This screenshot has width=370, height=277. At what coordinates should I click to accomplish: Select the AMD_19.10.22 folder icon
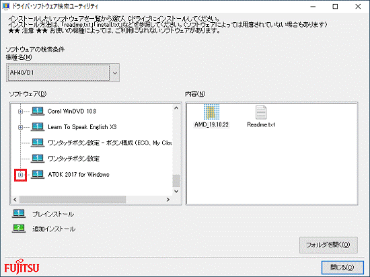(211, 112)
